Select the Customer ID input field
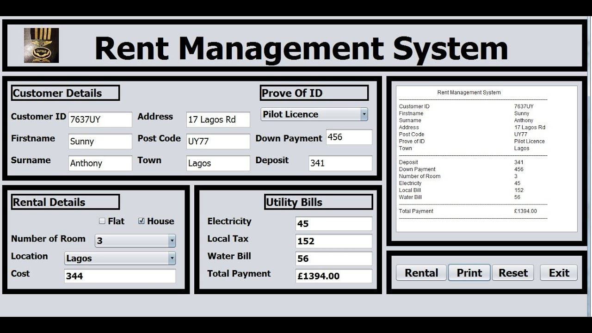The height and width of the screenshot is (333, 592). tap(100, 119)
